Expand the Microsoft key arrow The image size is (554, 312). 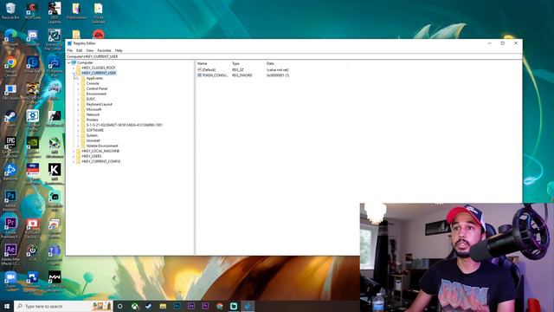click(x=78, y=110)
